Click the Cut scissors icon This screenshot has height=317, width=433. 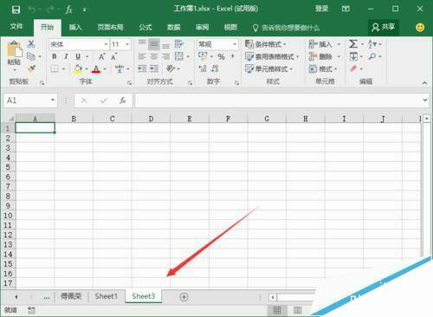pos(31,44)
